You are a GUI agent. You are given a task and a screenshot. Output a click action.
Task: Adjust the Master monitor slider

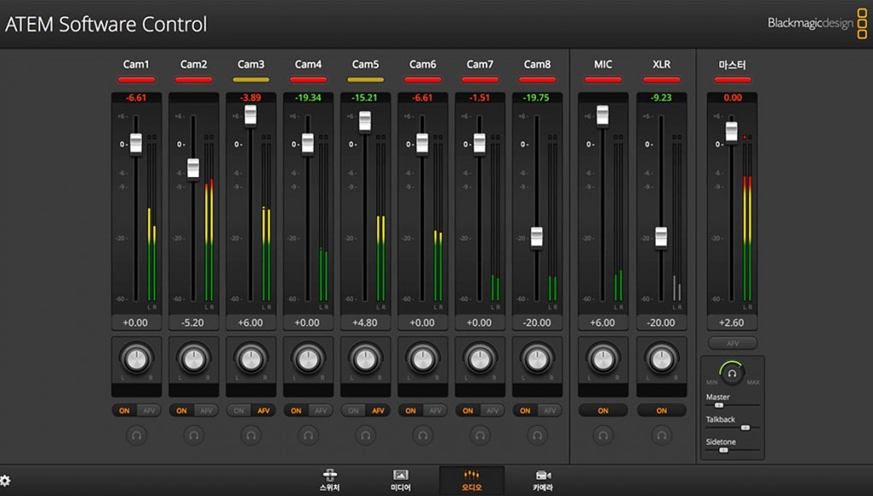719,405
